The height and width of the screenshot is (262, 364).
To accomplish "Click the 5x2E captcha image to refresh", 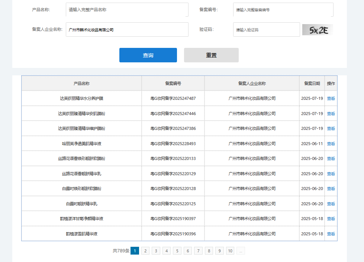I will 316,30.
